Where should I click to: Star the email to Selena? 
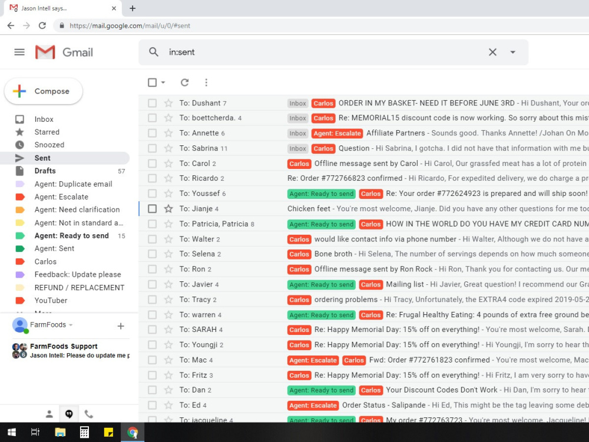pyautogui.click(x=168, y=254)
